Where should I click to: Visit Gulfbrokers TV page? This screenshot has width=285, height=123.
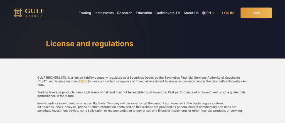point(168,13)
